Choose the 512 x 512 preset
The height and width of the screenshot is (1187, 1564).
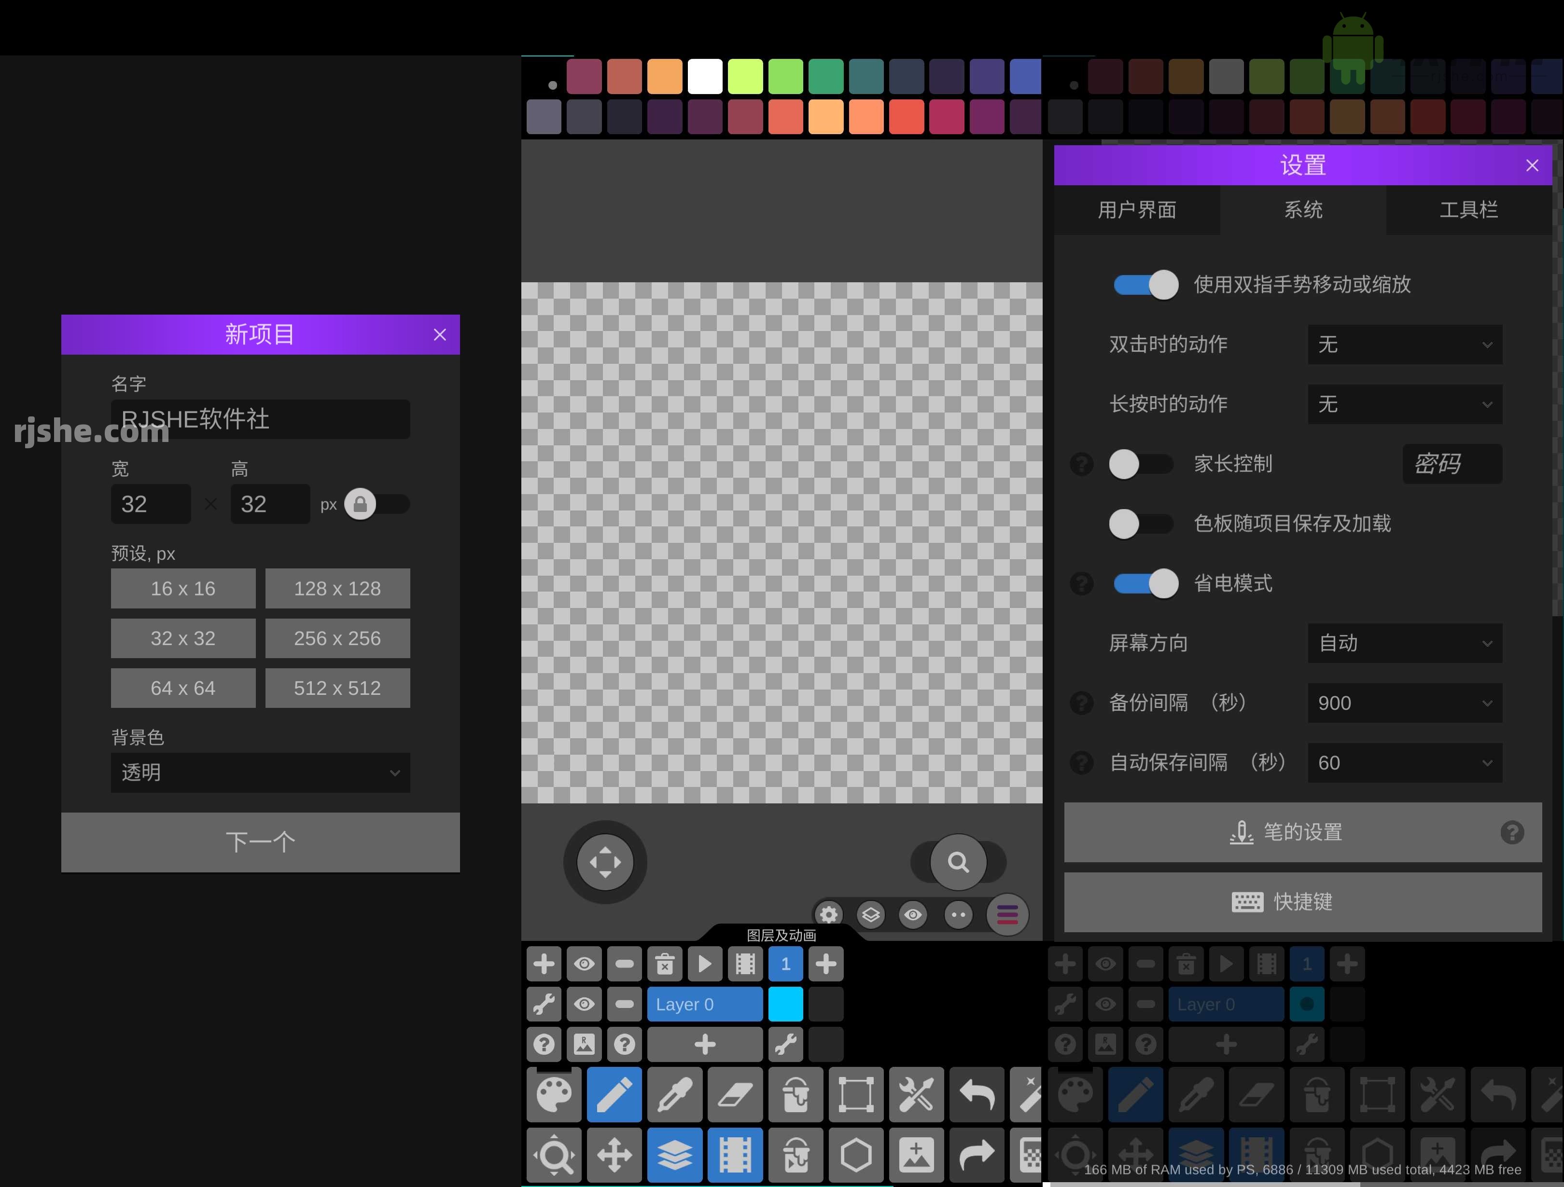[x=337, y=688]
